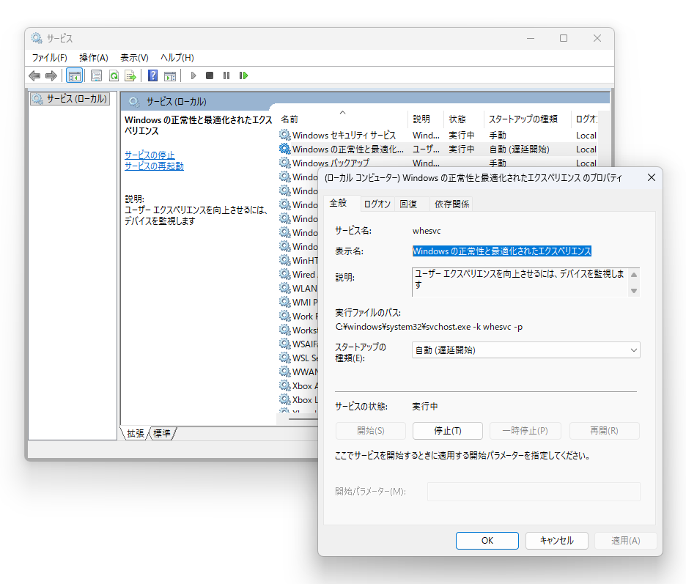This screenshot has width=686, height=584.
Task: Click the 停止(T) button
Action: (448, 431)
